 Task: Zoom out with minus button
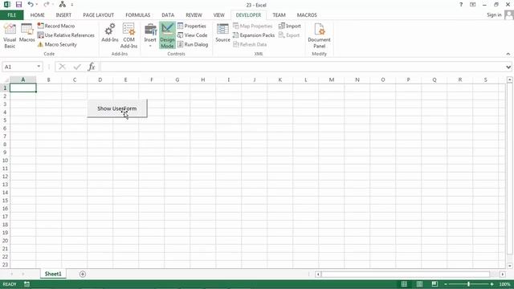[x=446, y=284]
